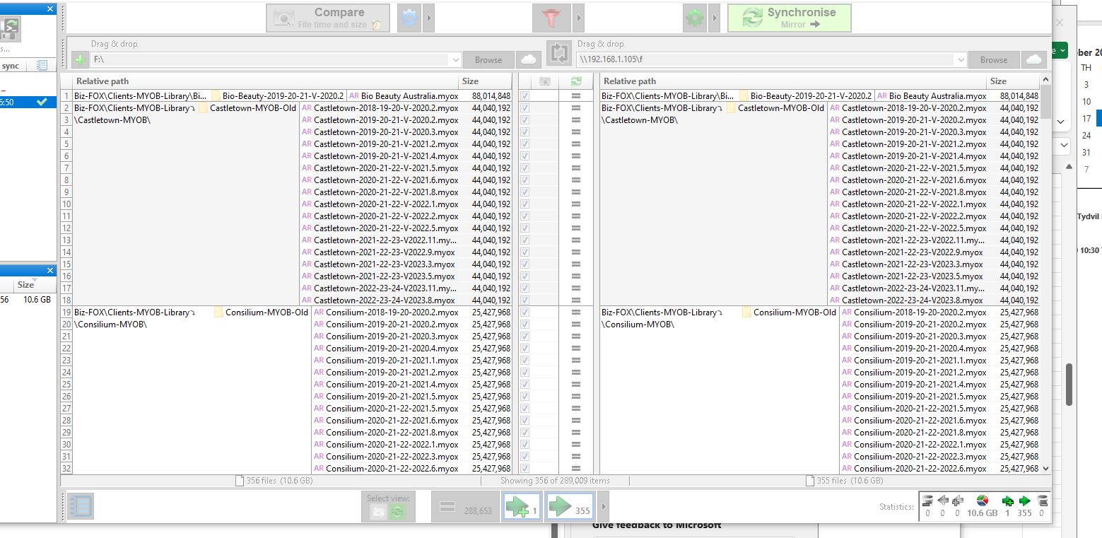Select the category view camera icon under Select view
The image size is (1102, 538).
tap(378, 512)
